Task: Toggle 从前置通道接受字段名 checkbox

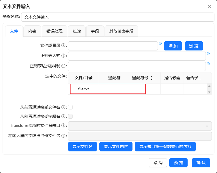Action: pos(70,116)
